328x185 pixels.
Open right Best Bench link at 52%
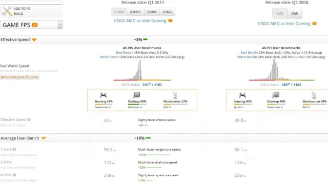249,53
